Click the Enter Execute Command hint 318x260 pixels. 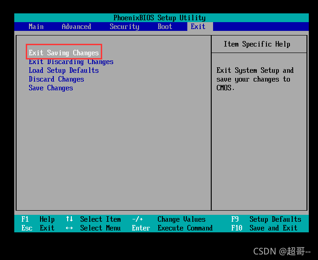[x=173, y=228]
